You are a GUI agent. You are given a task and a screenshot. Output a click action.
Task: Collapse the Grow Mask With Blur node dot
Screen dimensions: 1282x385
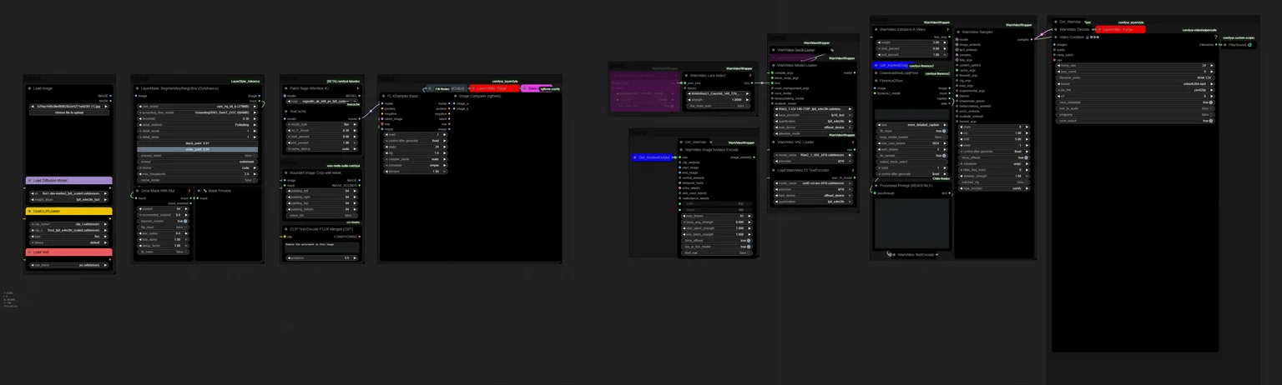tap(137, 191)
